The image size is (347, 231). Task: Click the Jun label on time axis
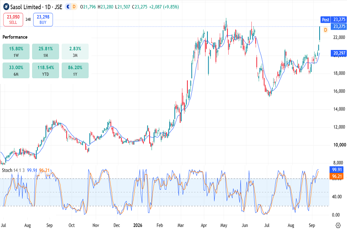tap(244, 225)
